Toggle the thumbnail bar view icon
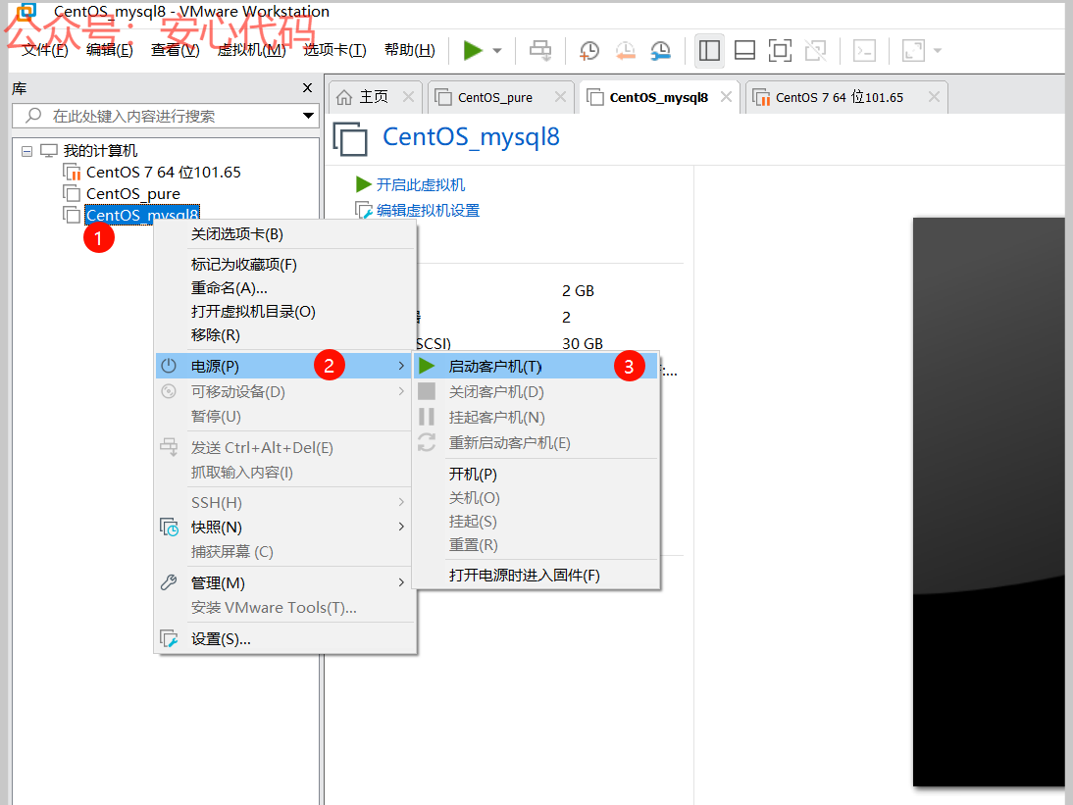The height and width of the screenshot is (805, 1073). [744, 50]
